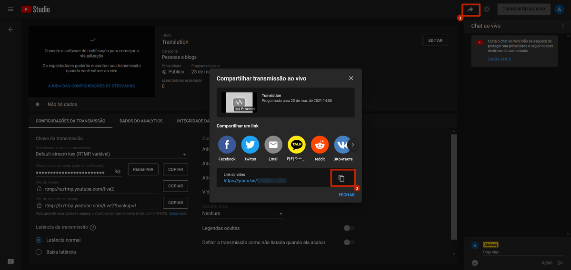Click the share arrow icon in header
The image size is (571, 270).
(470, 10)
